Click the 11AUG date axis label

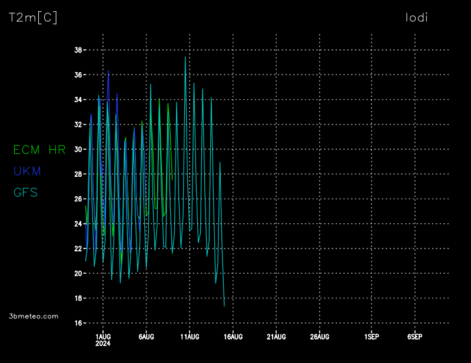[x=190, y=337]
